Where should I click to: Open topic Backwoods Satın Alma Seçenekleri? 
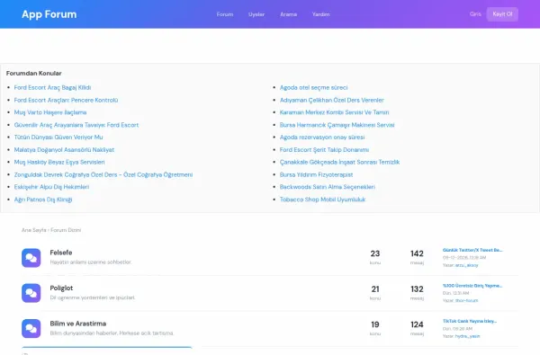click(x=328, y=187)
